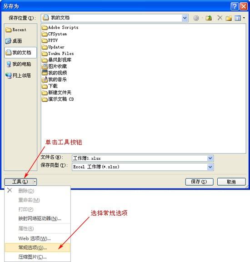Click the help question mark button
Image resolution: width=250 pixels, height=262 pixels.
(235, 6)
